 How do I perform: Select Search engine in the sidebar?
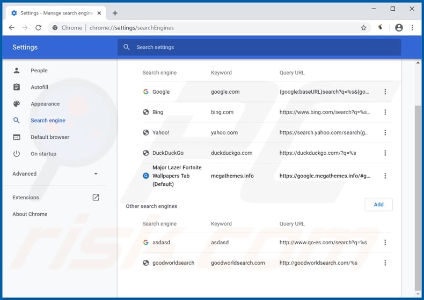tap(48, 121)
